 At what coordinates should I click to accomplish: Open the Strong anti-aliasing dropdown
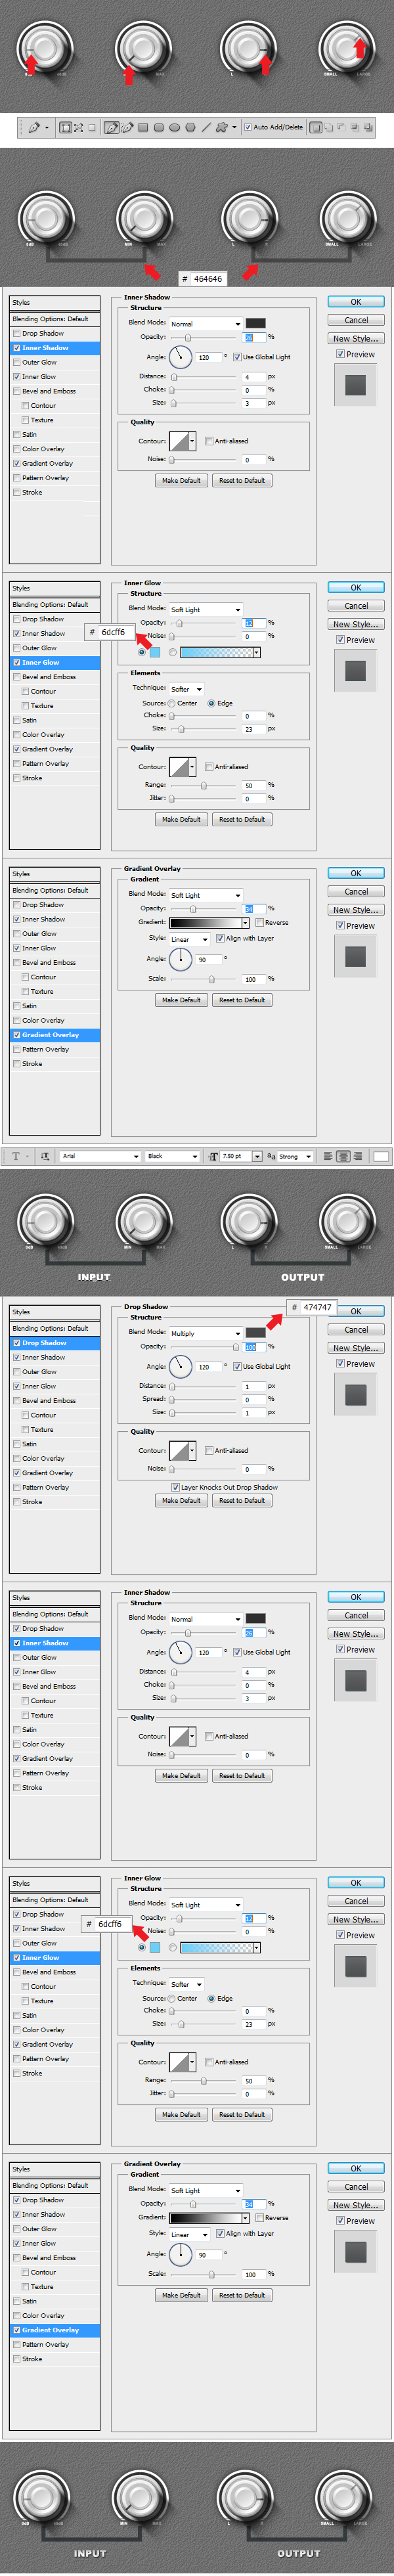tap(295, 1156)
